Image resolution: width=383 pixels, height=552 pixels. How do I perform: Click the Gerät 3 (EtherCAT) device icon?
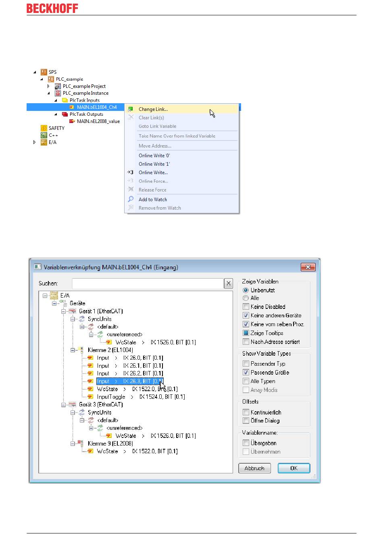(x=73, y=404)
